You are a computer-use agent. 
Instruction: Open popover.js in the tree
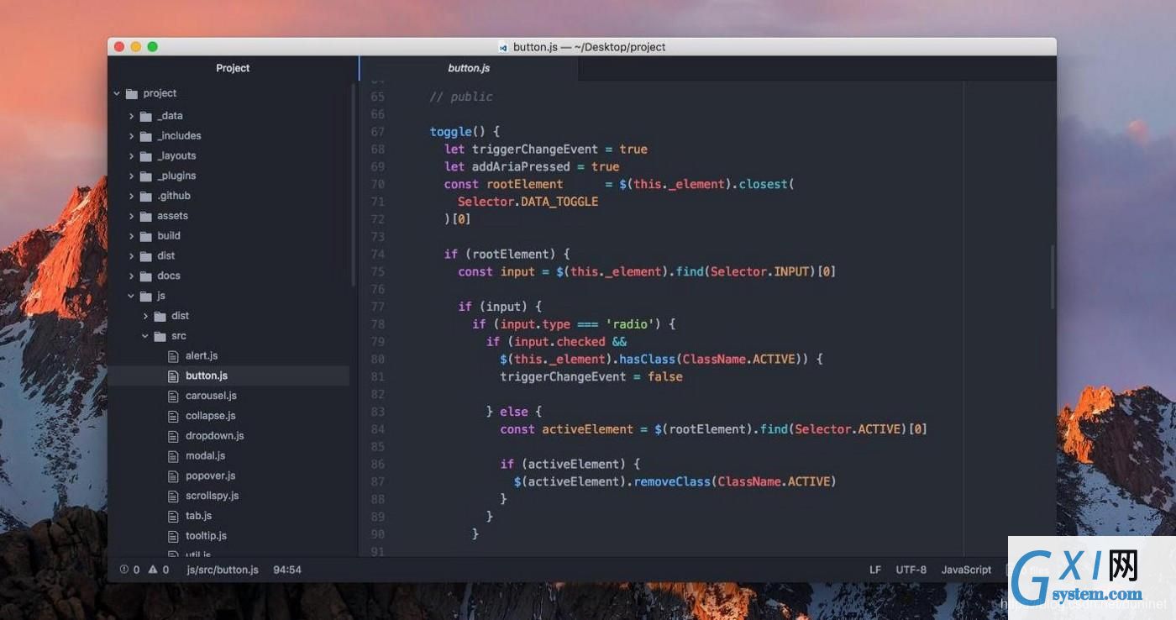(211, 476)
